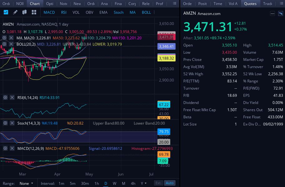This screenshot has height=187, width=285.
Task: Set interval to W weekly
Action: [114, 183]
